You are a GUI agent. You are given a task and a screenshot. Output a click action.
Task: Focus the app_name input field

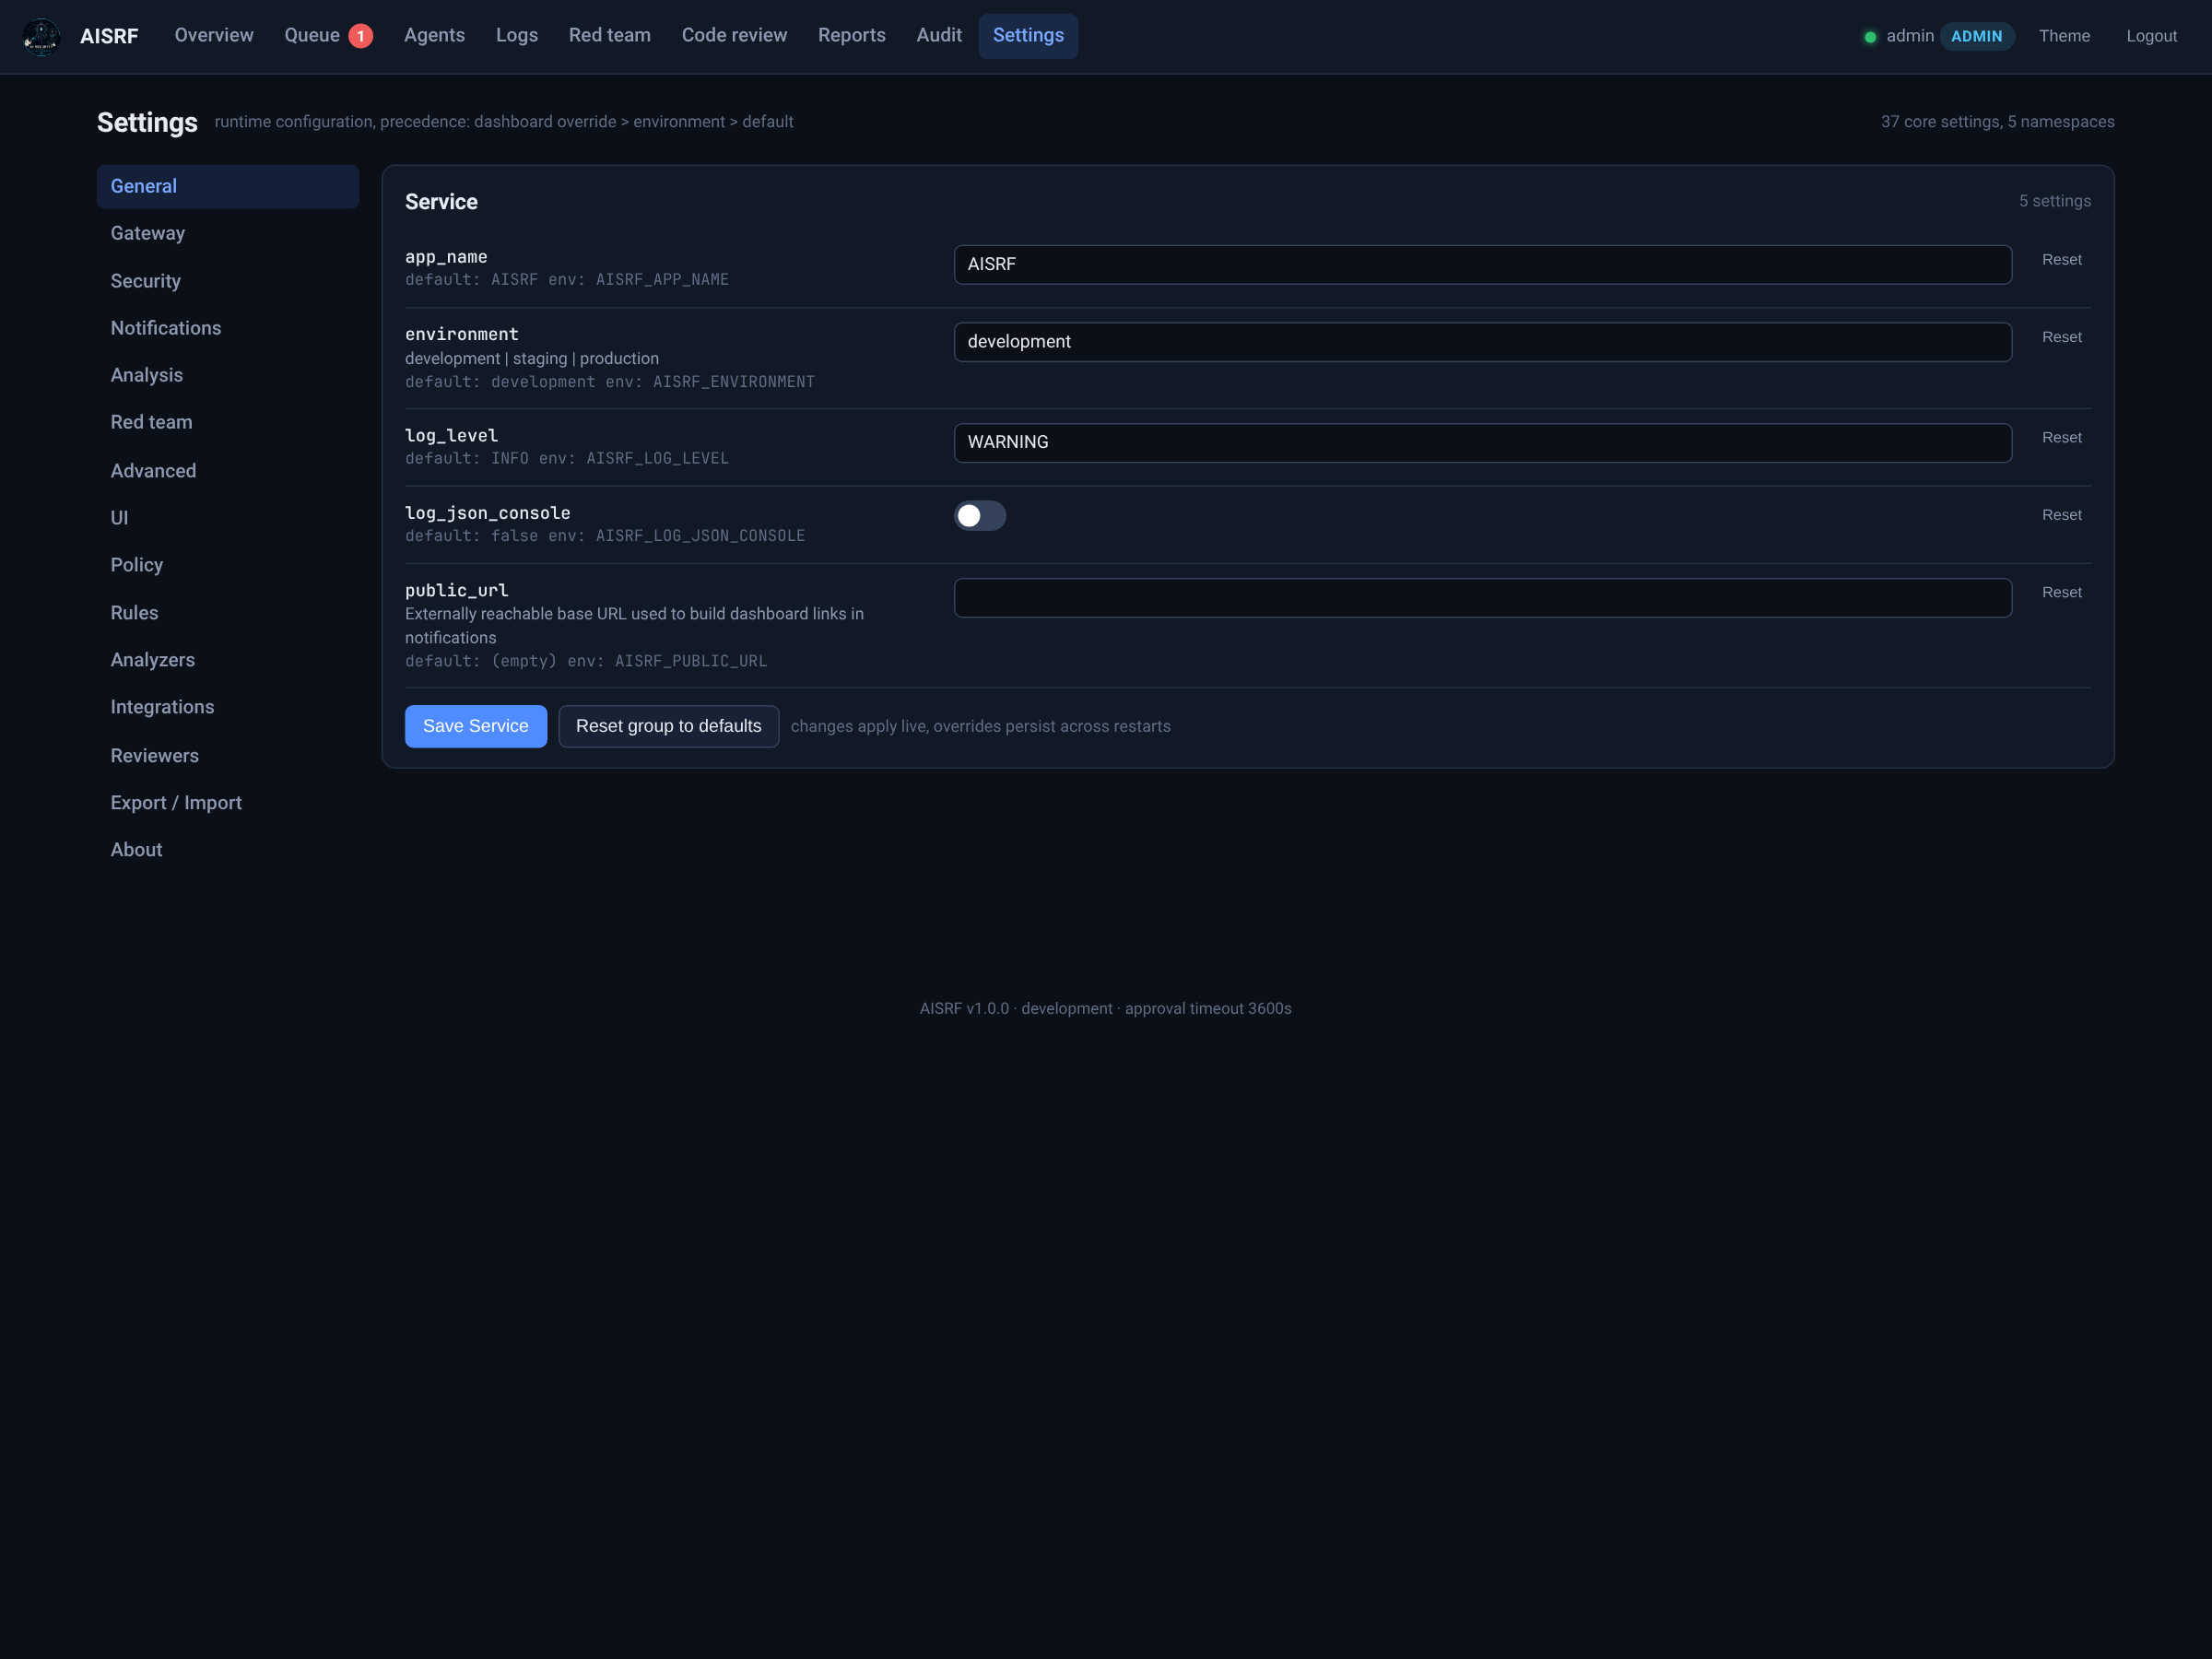1482,265
